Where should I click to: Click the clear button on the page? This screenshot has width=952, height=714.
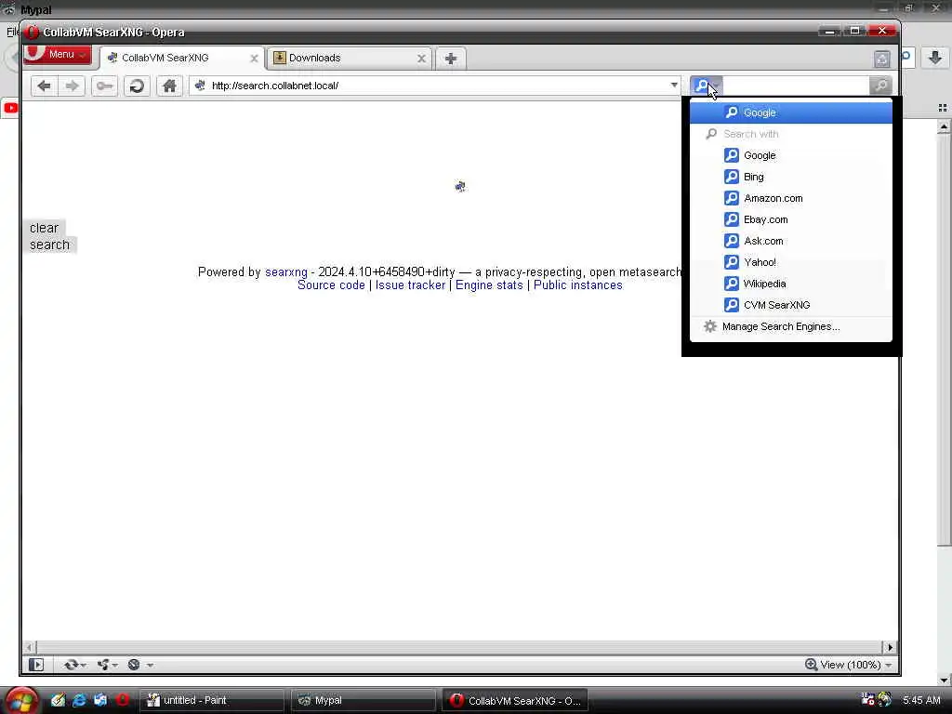(44, 229)
